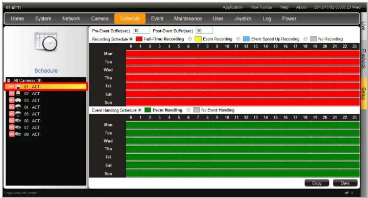Image resolution: width=368 pixels, height=198 pixels.
Task: Click the status icon in bottom bar
Action: click(x=347, y=193)
